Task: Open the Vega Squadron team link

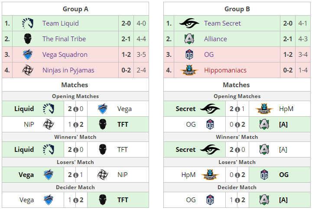Action: point(65,55)
